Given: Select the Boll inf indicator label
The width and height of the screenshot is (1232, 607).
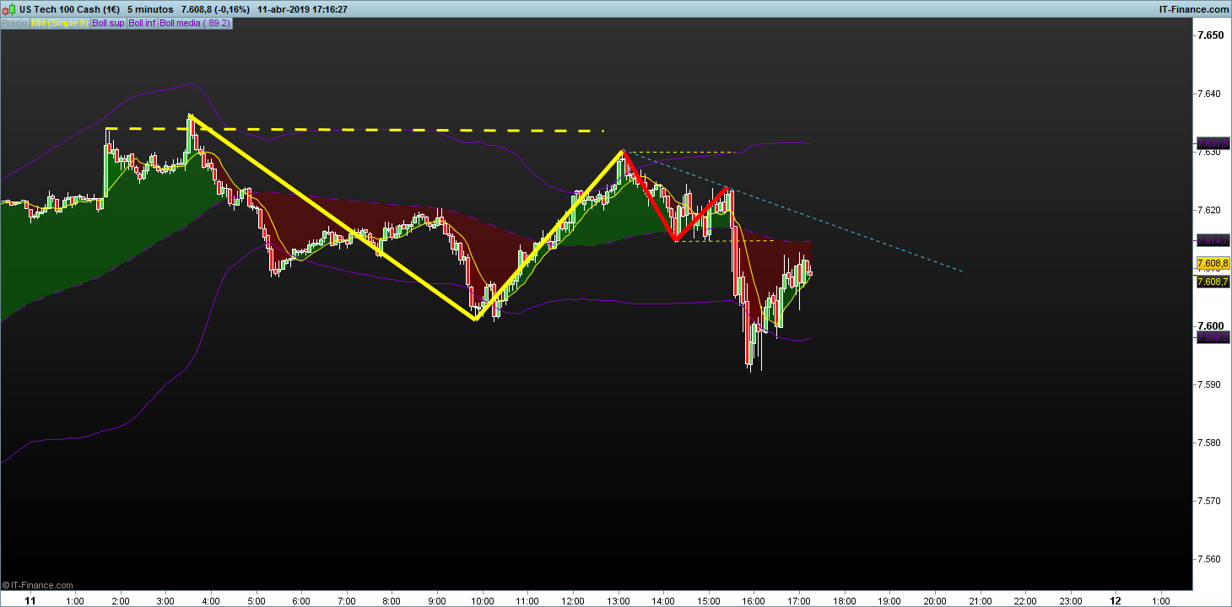Looking at the screenshot, I should tap(142, 24).
